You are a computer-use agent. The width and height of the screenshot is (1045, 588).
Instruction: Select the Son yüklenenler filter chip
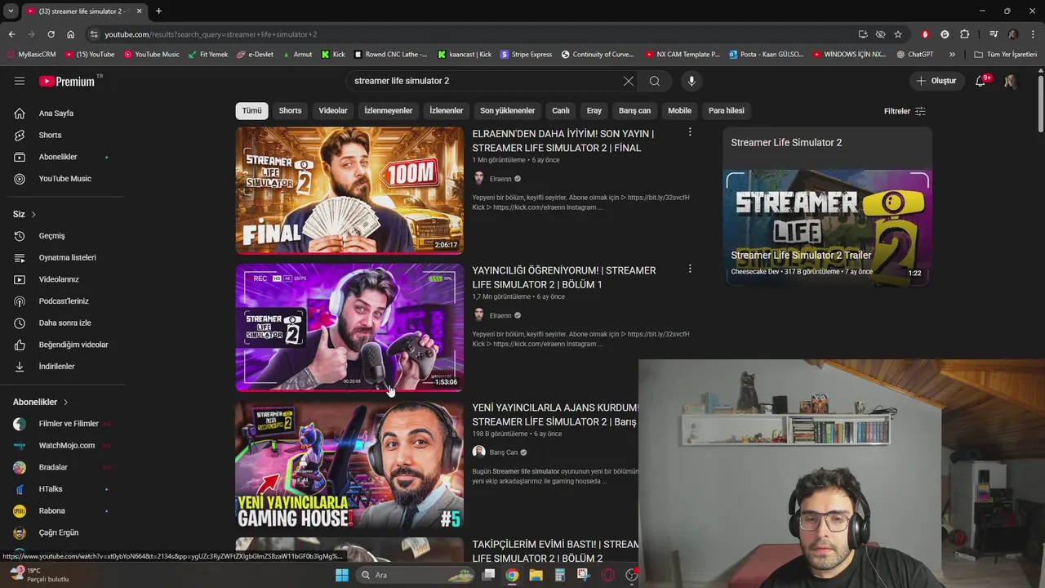pyautogui.click(x=508, y=110)
